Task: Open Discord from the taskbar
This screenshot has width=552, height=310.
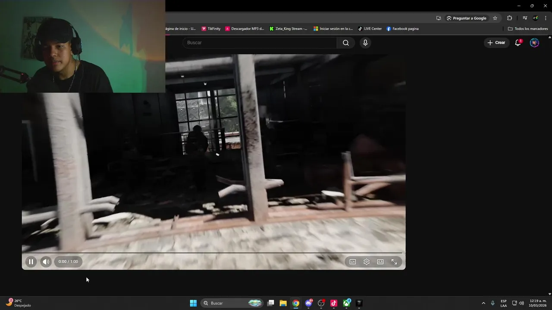Action: click(308, 303)
